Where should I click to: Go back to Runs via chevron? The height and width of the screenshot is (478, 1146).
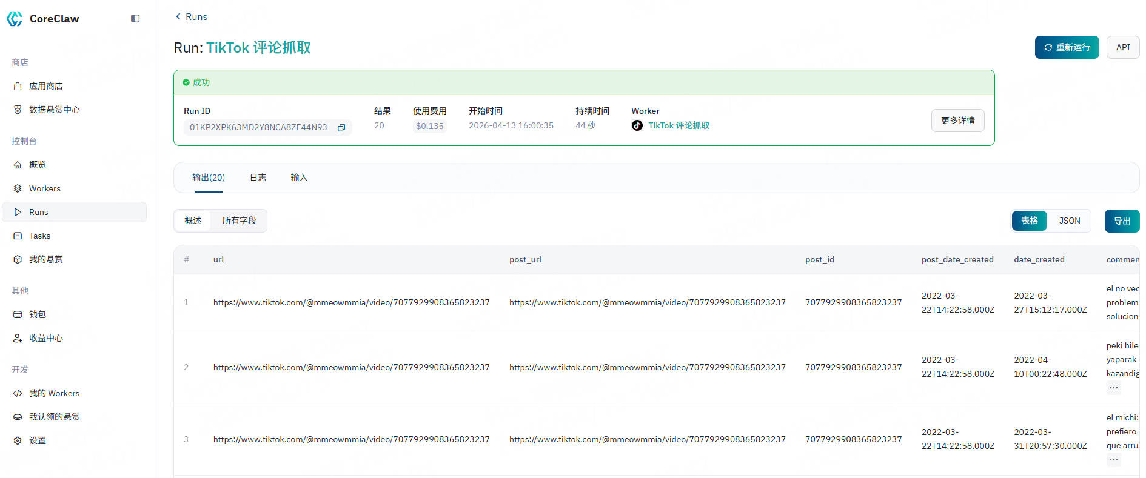point(178,16)
